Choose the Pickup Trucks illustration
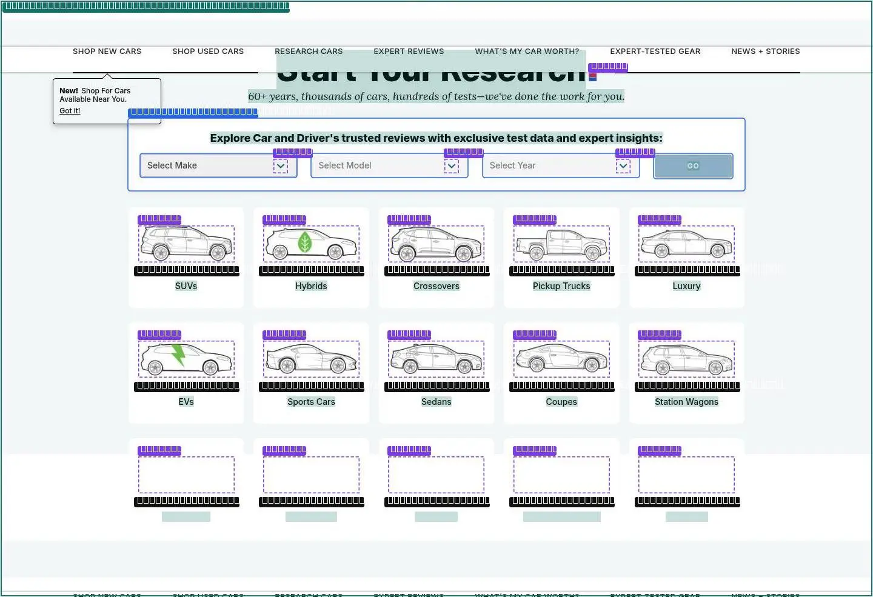Viewport: 873px width, 597px height. (561, 244)
